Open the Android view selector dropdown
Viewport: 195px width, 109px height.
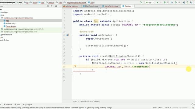(x=3, y=6)
